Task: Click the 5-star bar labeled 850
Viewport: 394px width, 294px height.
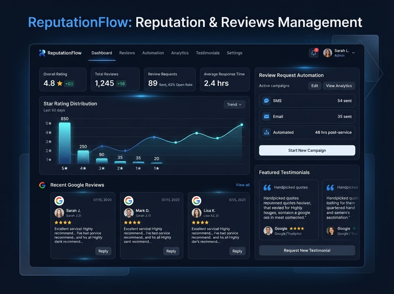Action: 65,143
